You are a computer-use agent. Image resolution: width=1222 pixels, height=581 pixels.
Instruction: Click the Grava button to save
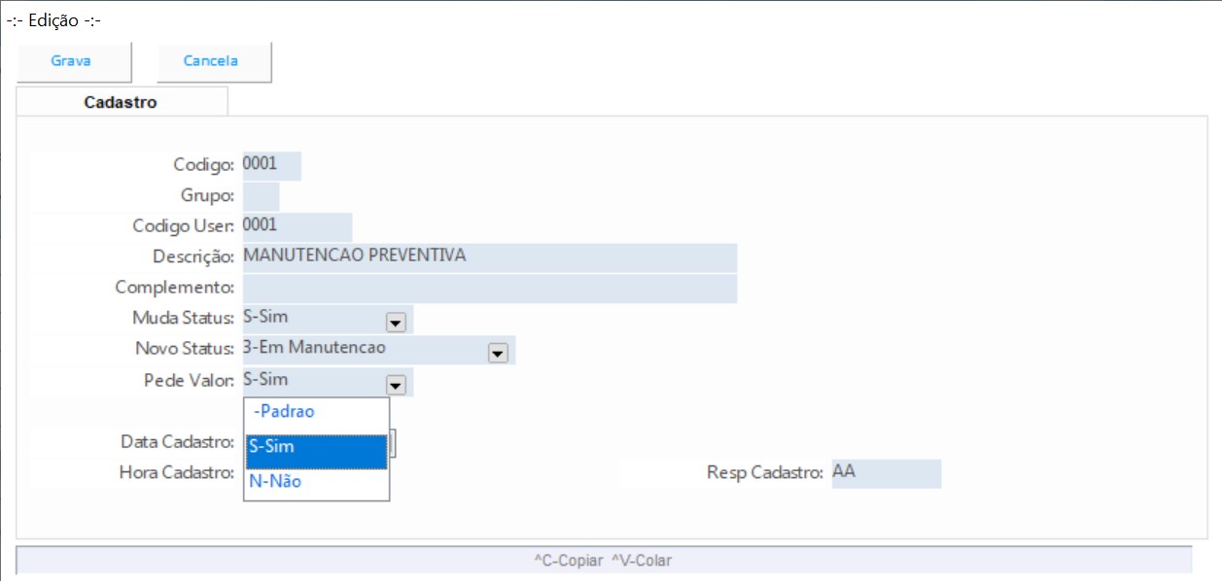(71, 61)
